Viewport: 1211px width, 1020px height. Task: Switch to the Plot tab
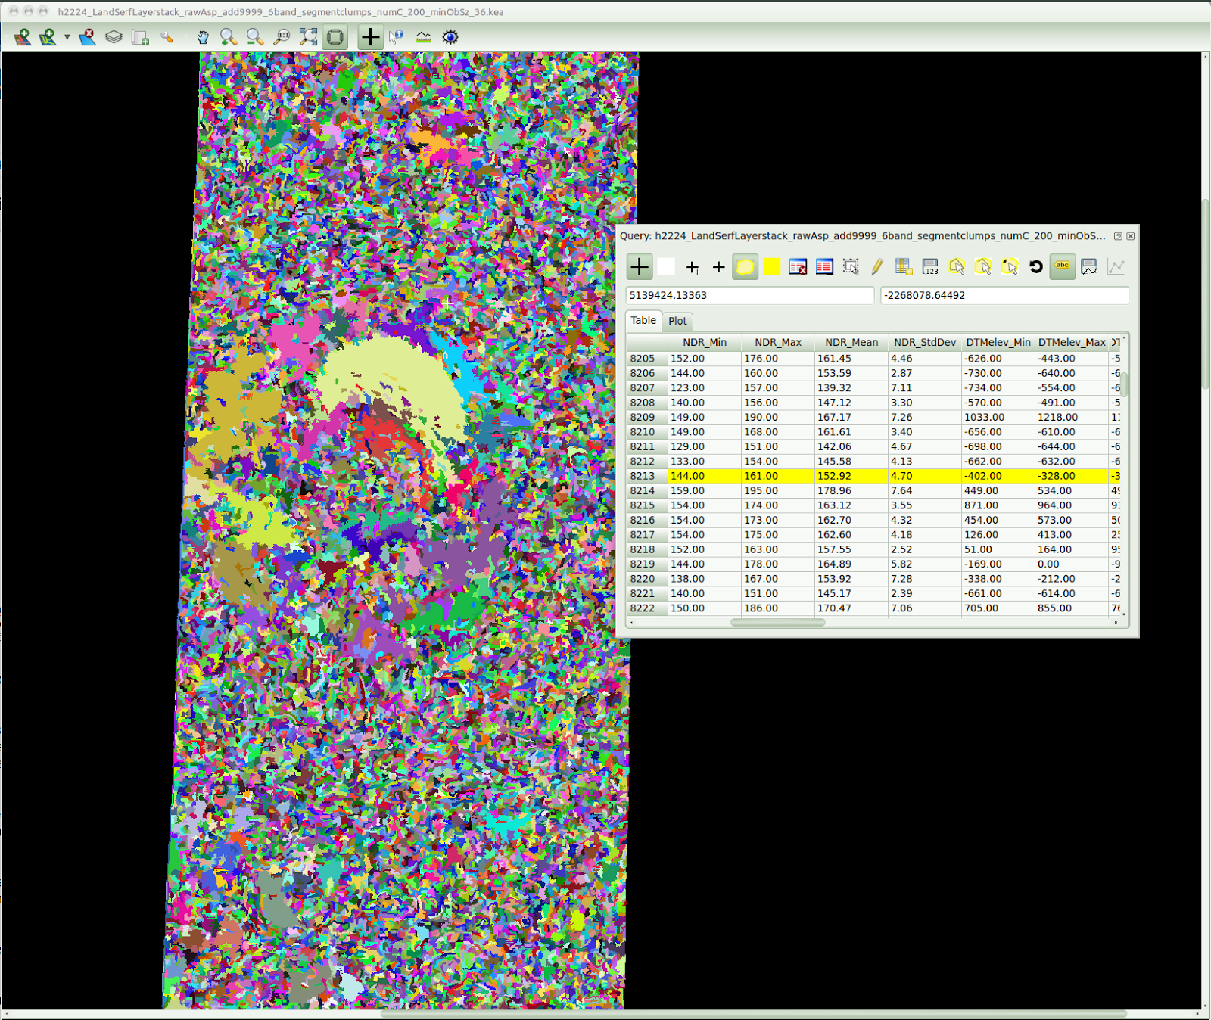(x=677, y=321)
